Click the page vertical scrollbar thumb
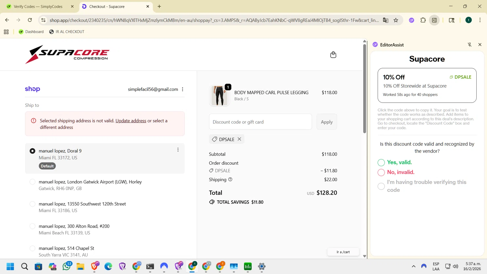487x274 pixels. point(365,88)
